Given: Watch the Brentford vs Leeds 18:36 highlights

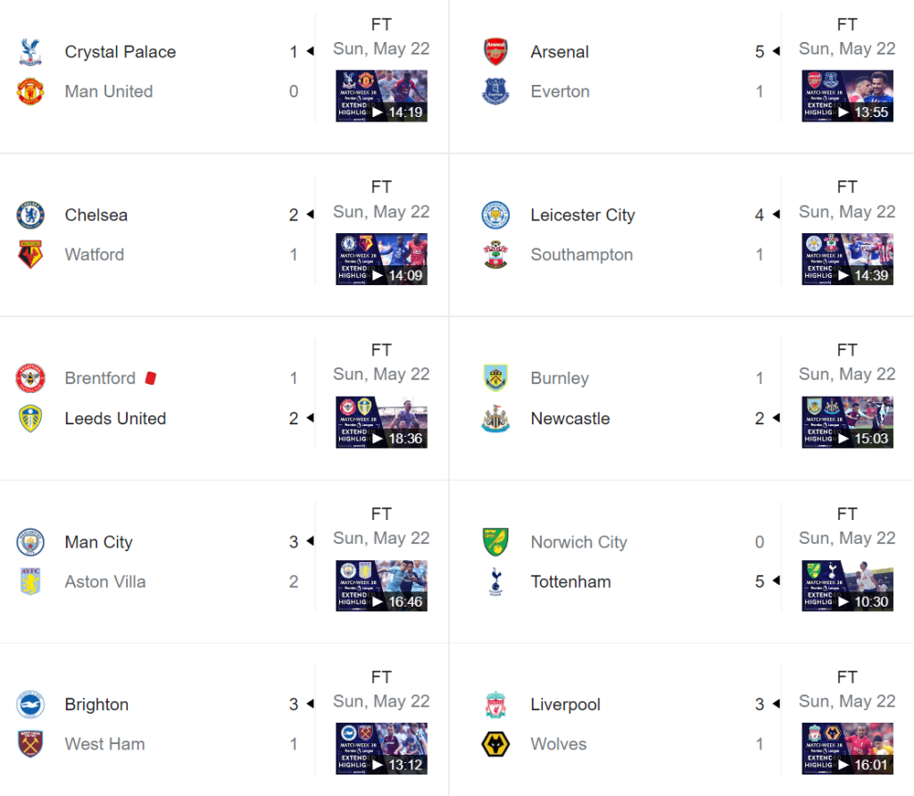Looking at the screenshot, I should click(381, 423).
